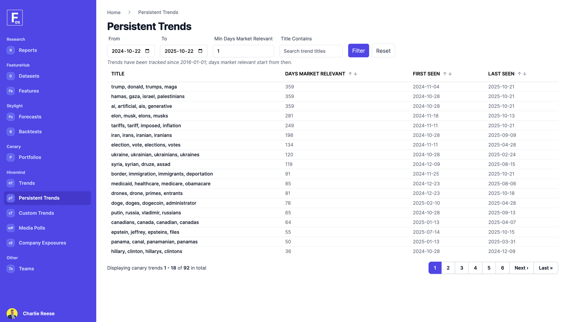
Task: Focus the Search trend titles field
Action: click(x=311, y=51)
